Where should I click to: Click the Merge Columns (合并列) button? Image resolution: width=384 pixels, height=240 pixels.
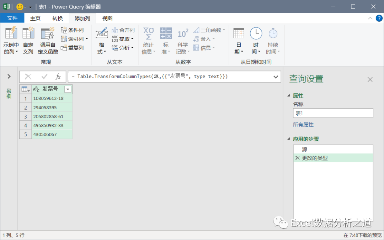(123, 30)
